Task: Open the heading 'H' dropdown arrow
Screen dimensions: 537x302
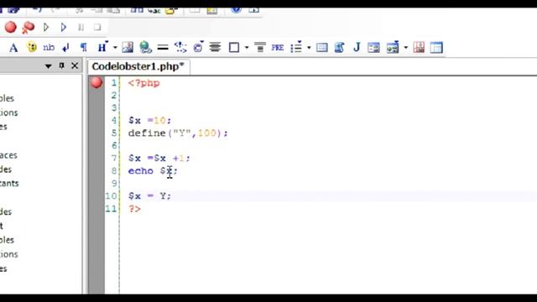Action: tap(115, 47)
